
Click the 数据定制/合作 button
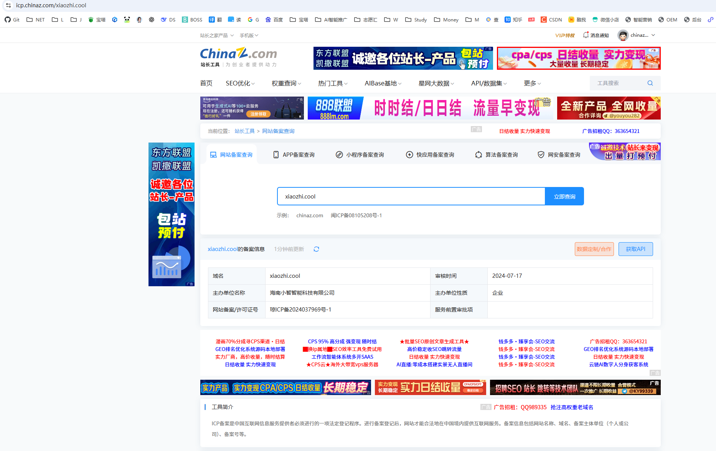(x=594, y=249)
